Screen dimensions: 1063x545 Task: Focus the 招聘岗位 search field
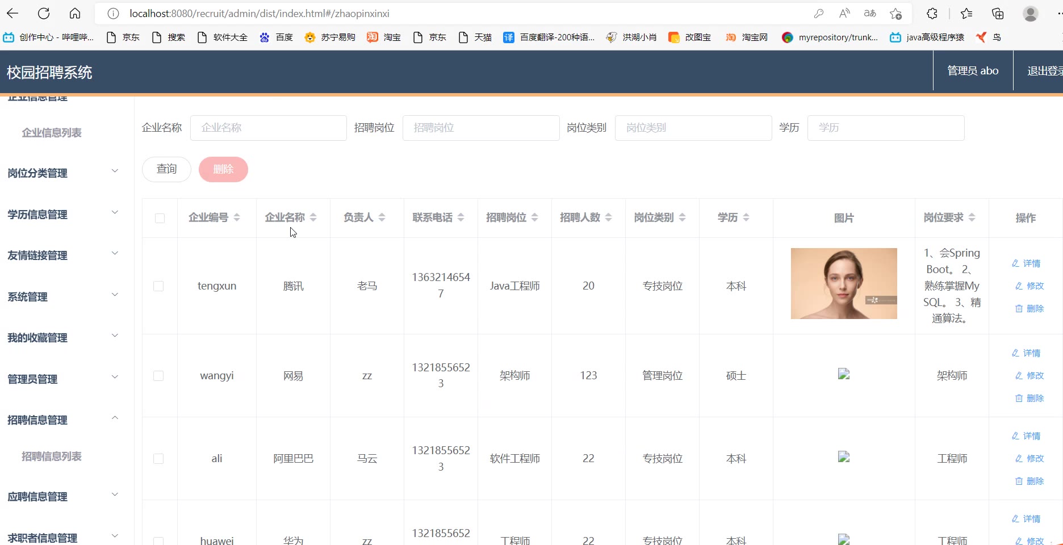481,128
